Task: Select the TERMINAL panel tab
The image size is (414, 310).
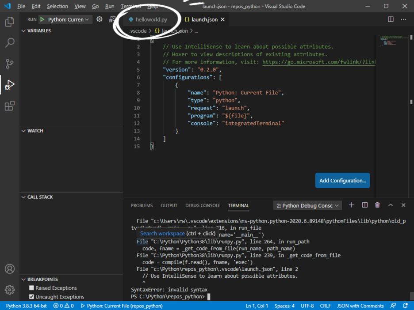Action: (x=238, y=205)
